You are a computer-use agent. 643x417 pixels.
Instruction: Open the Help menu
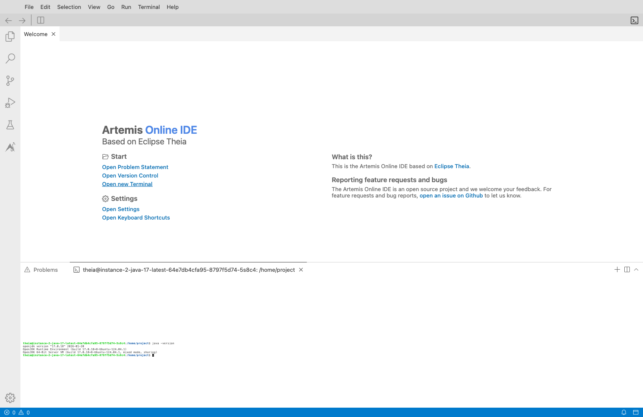click(x=173, y=7)
